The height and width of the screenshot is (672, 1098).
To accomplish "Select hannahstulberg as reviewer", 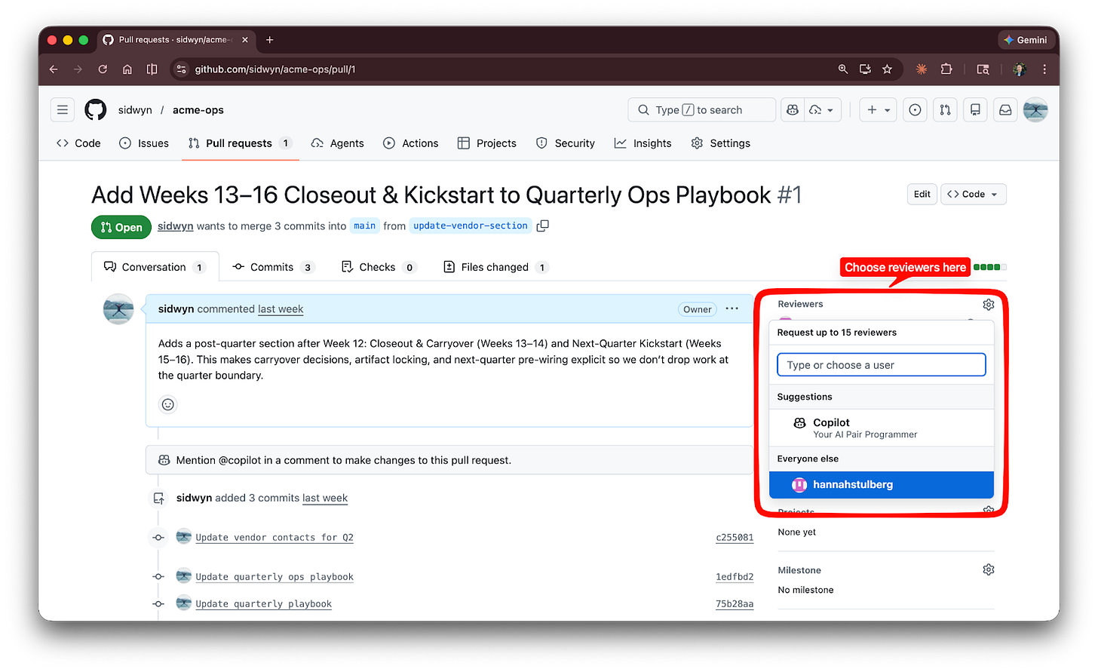I will 881,485.
